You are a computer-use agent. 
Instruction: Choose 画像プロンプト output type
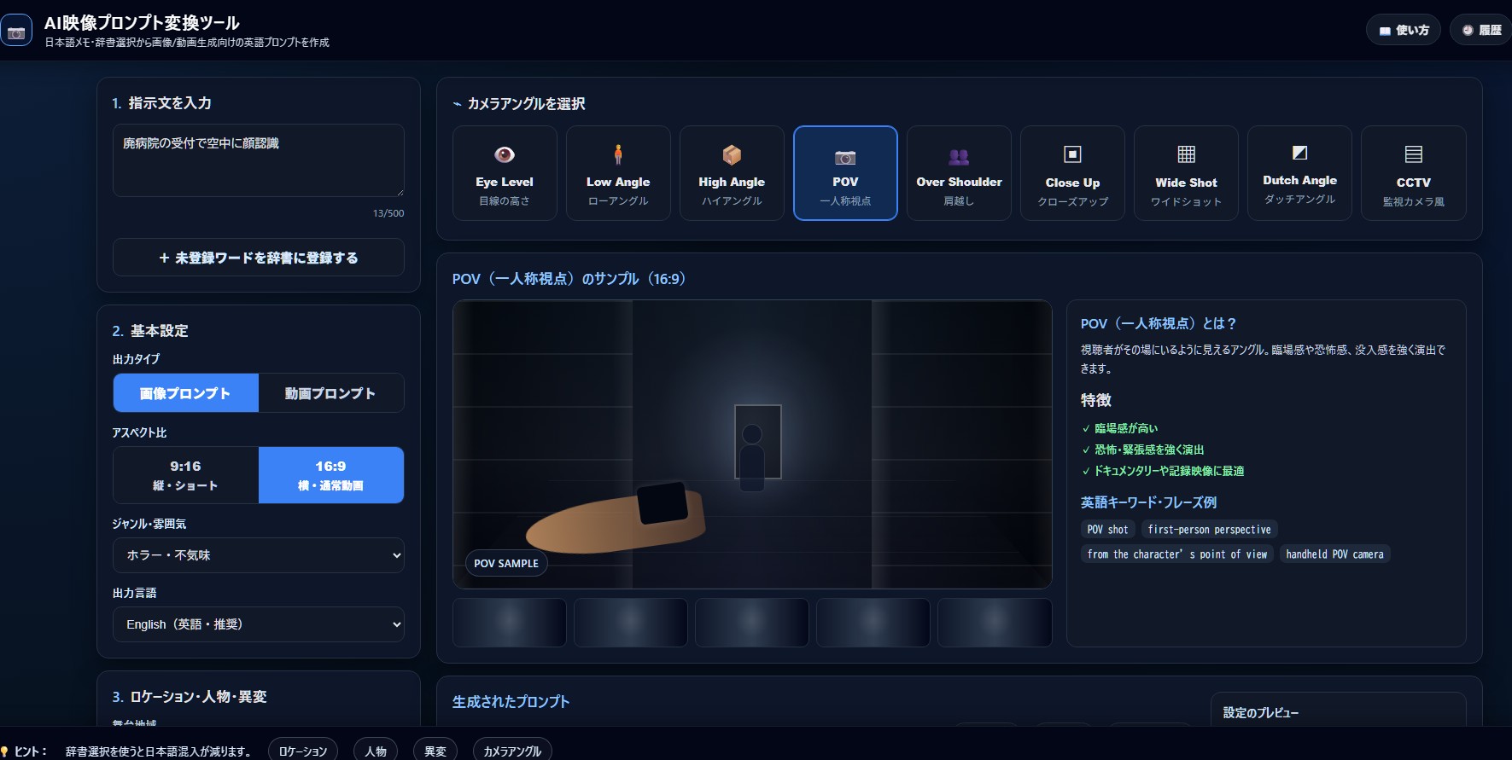(x=186, y=393)
